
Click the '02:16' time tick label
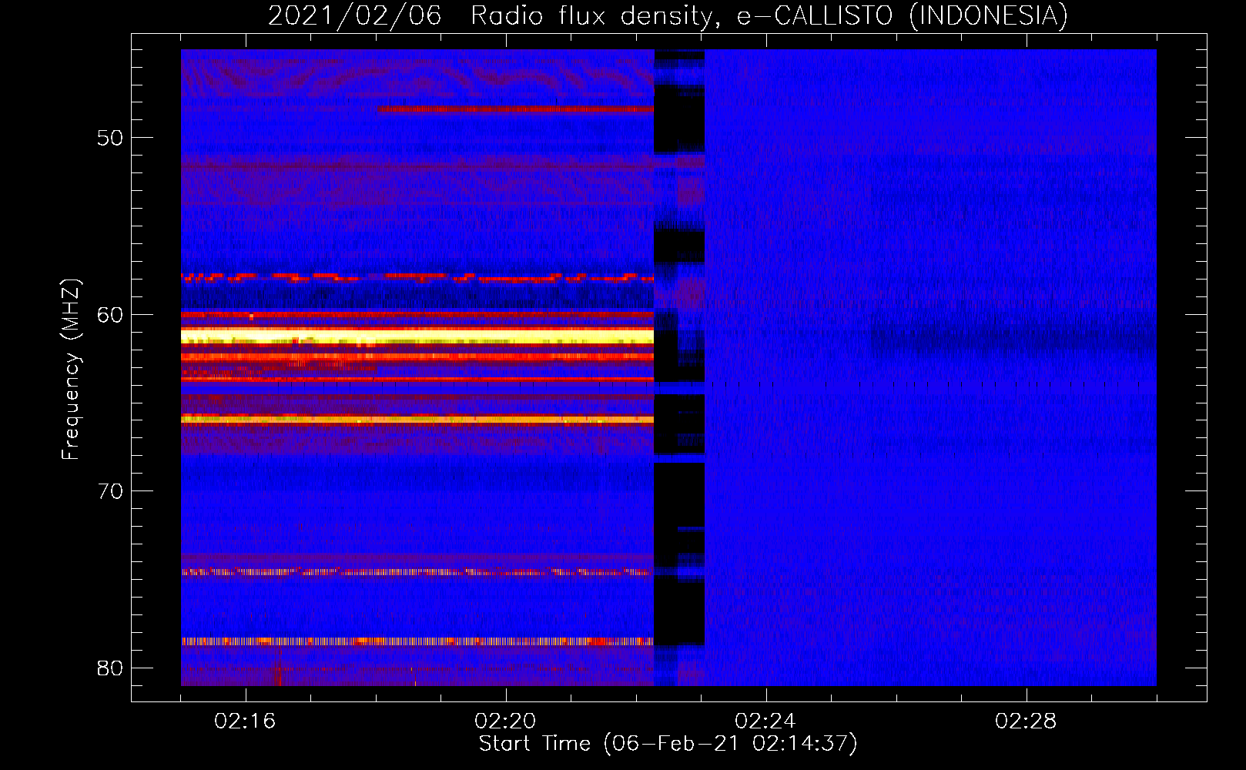point(245,721)
